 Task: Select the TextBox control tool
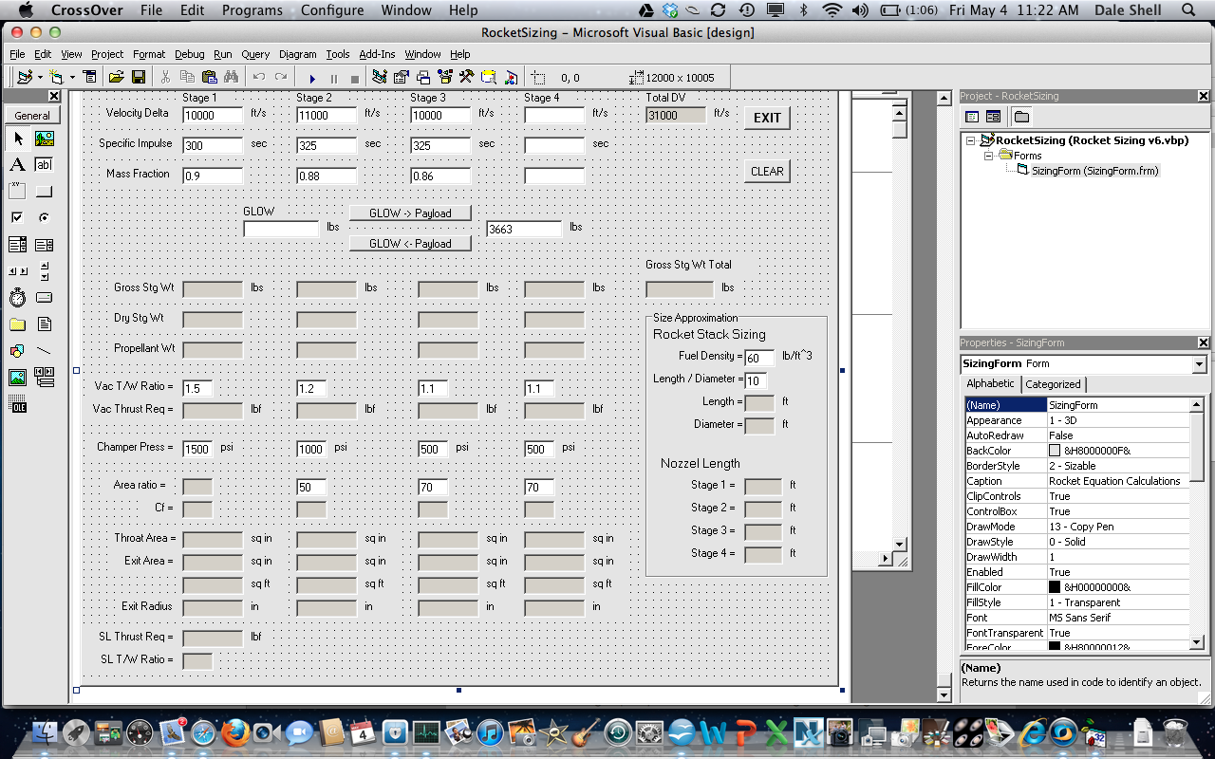[44, 165]
